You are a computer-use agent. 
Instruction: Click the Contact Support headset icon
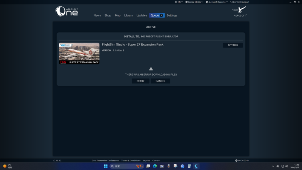(231, 2)
